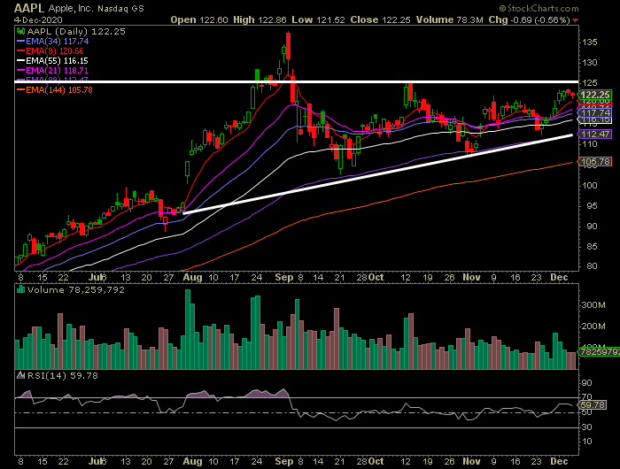Click the 100 price axis label

(590, 185)
